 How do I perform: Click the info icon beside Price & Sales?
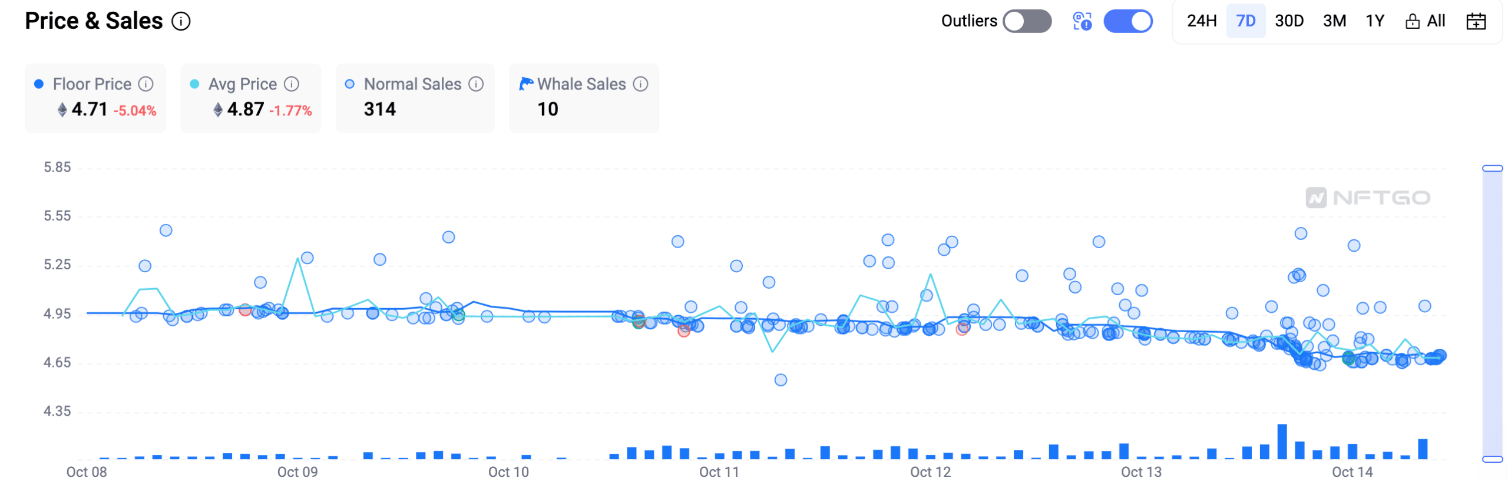[181, 22]
